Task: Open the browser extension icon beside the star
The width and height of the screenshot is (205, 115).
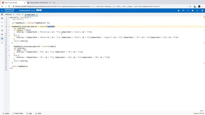Action: [195, 6]
